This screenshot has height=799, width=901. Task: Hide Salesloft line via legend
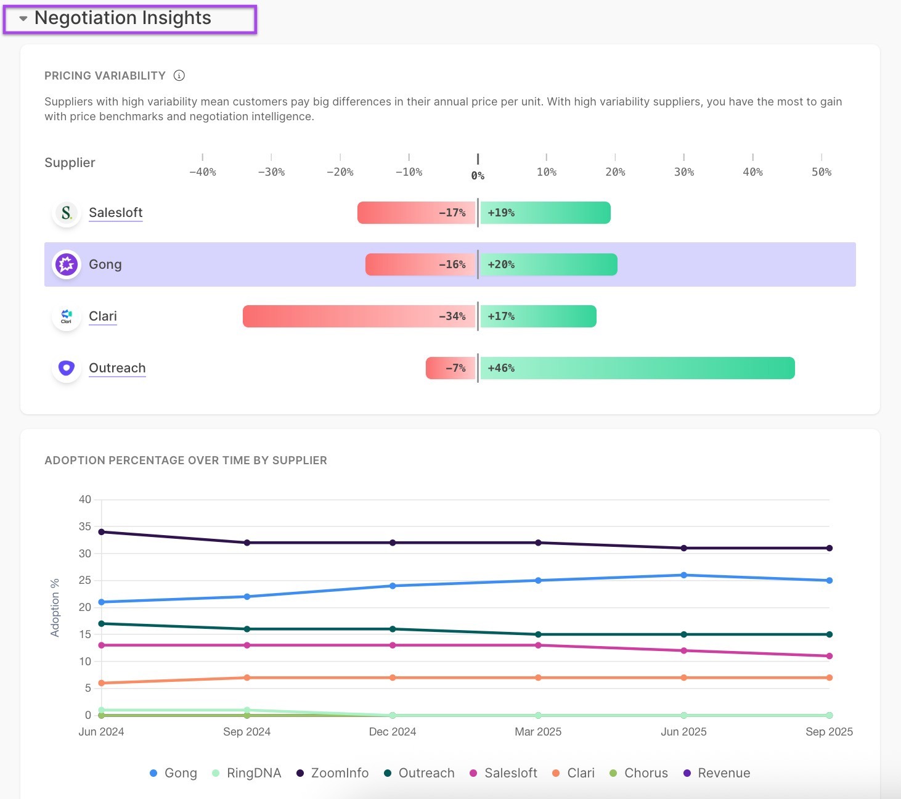(503, 773)
